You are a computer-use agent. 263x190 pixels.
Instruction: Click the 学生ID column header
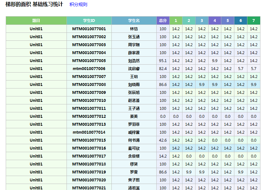coord(89,21)
